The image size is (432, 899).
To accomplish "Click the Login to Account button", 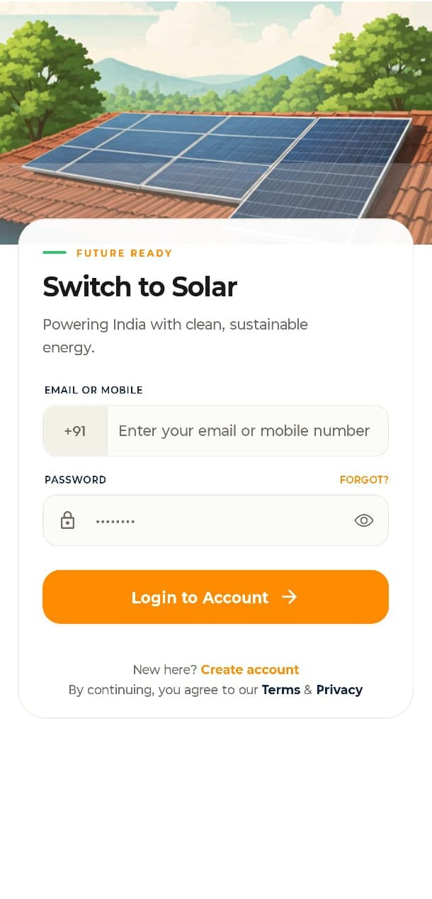I will 216,597.
